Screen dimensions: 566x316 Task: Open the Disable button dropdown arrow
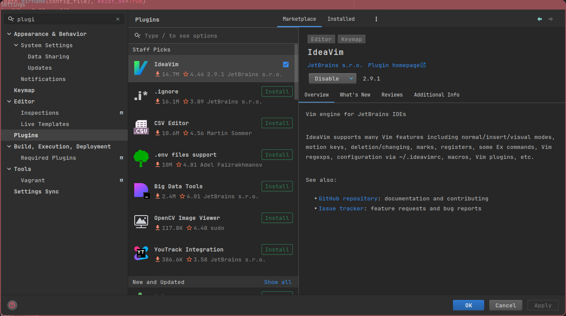pyautogui.click(x=351, y=78)
